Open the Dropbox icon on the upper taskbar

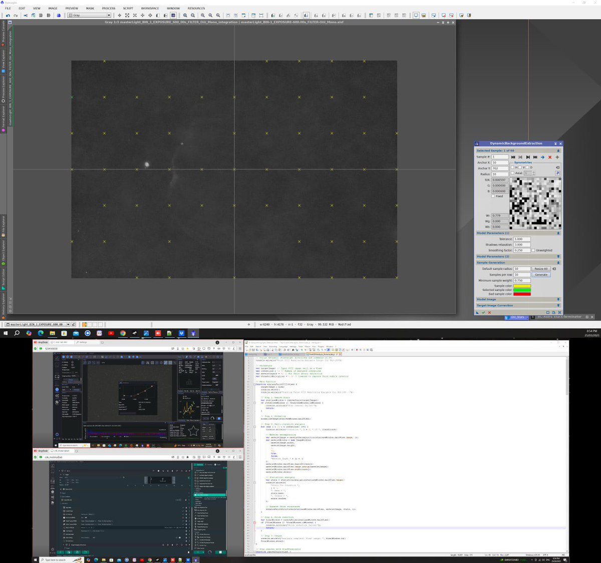click(181, 333)
